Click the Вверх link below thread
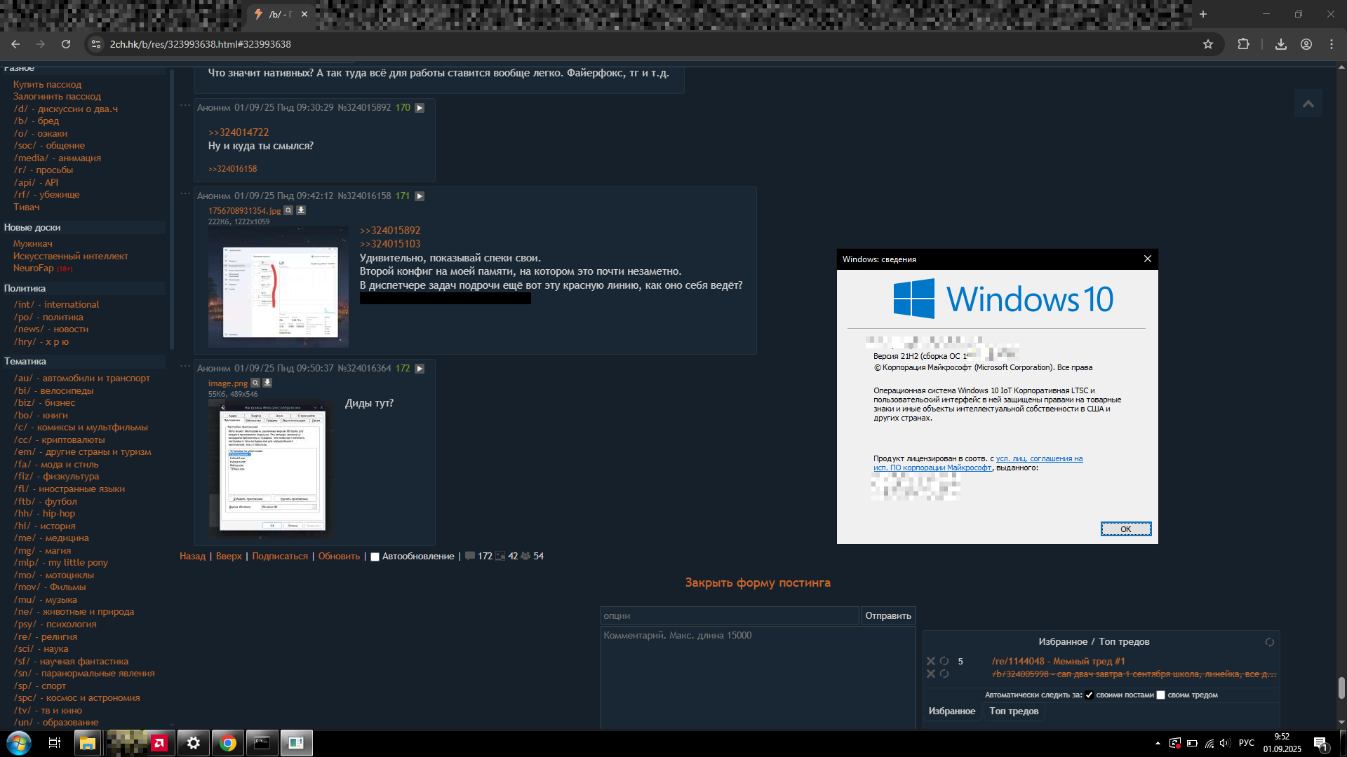Screen dimensions: 1347x757 [x=229, y=556]
